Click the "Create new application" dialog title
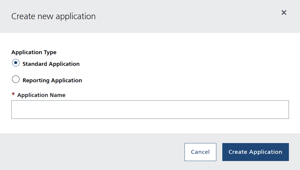Image resolution: width=300 pixels, height=170 pixels. (x=53, y=16)
